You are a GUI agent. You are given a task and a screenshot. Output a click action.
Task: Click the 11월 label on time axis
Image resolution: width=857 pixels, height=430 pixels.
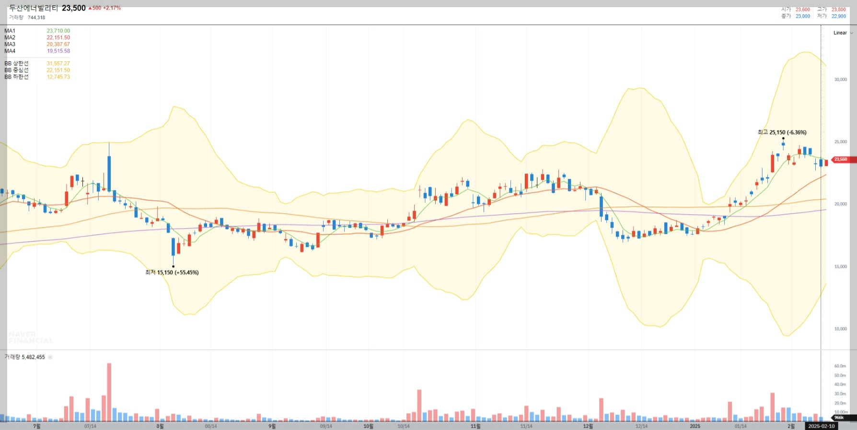point(475,426)
